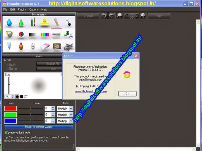Select the yellow Clone Stamp instrument
The image size is (202, 151).
coord(44,22)
